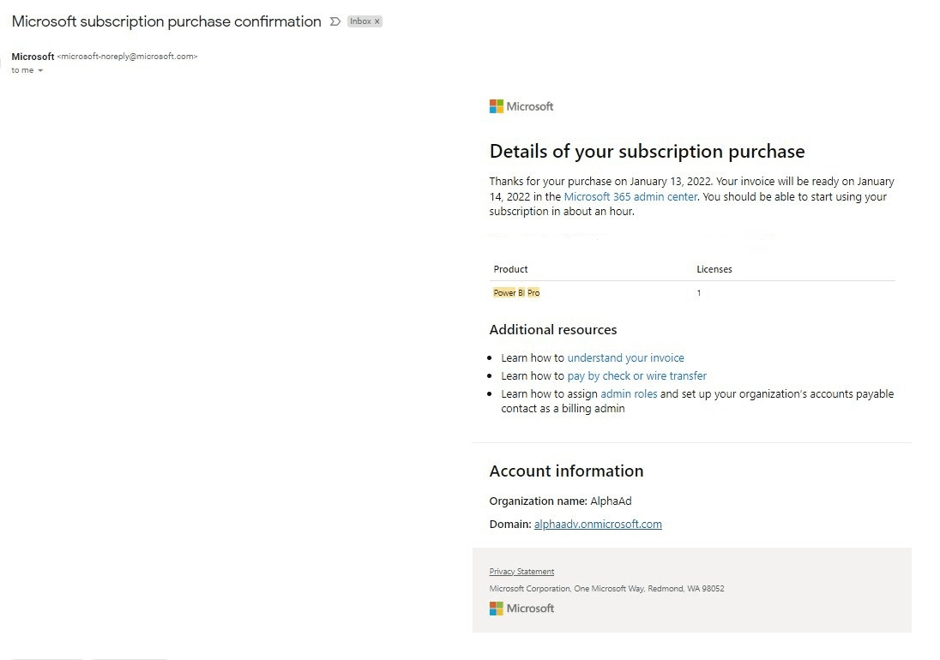Click the Product column header
Image resolution: width=940 pixels, height=660 pixels.
coord(510,269)
